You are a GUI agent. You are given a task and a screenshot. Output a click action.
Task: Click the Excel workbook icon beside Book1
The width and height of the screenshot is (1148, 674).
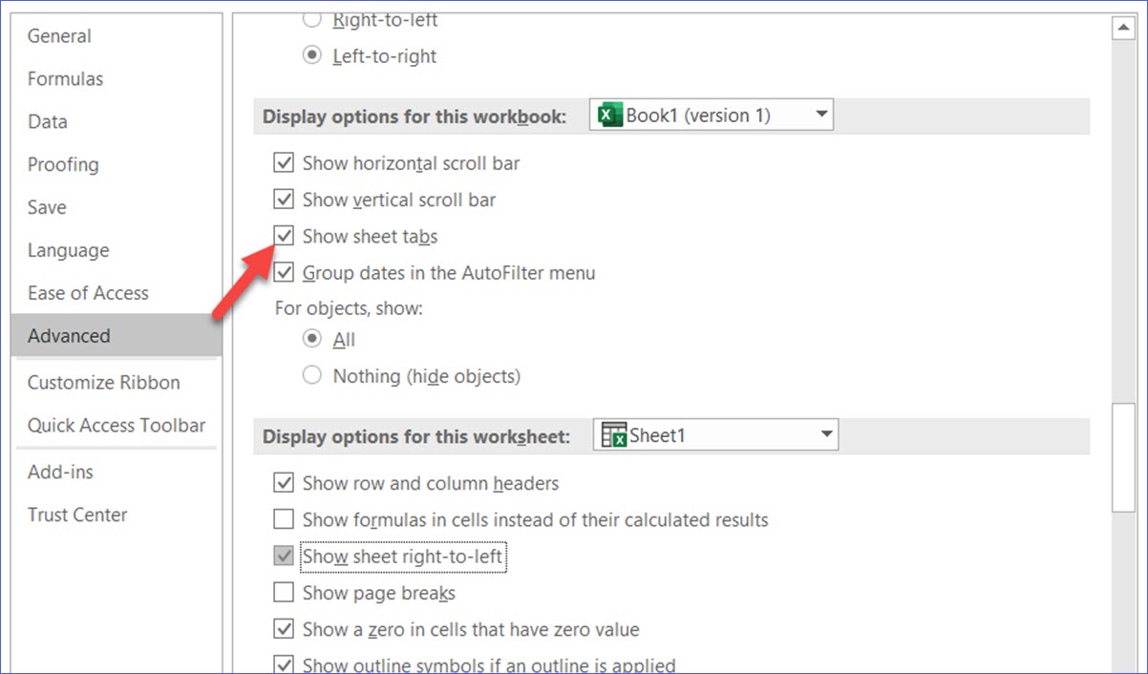point(609,114)
